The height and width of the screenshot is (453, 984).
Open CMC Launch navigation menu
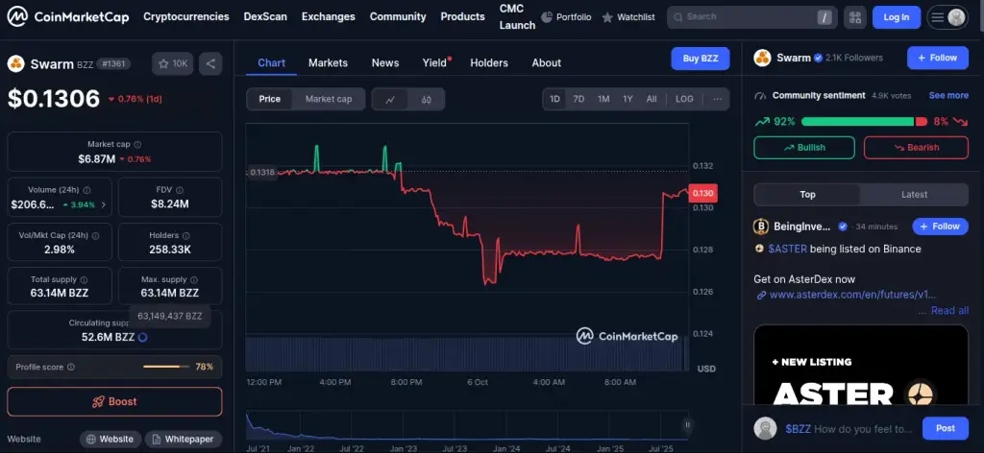(517, 17)
